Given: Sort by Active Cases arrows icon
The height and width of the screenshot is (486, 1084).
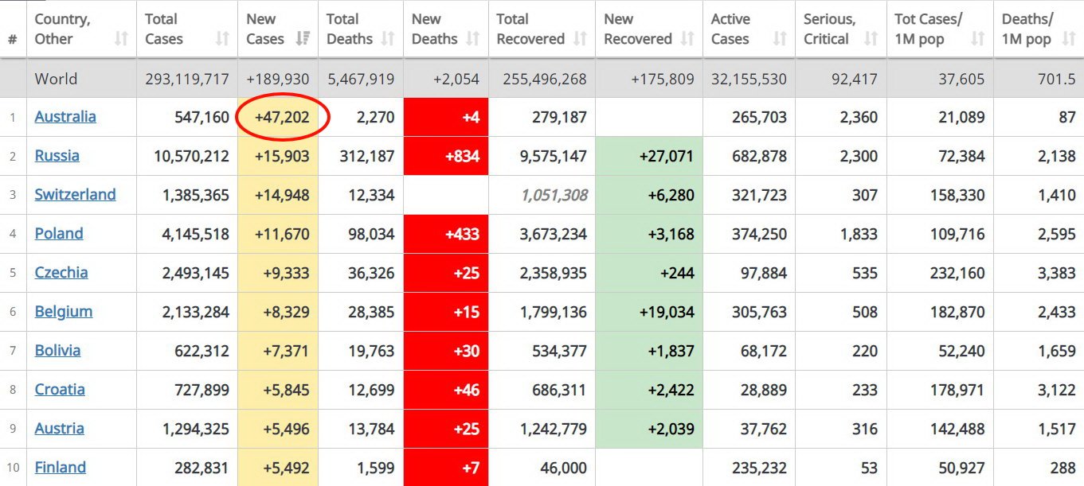Looking at the screenshot, I should click(780, 39).
